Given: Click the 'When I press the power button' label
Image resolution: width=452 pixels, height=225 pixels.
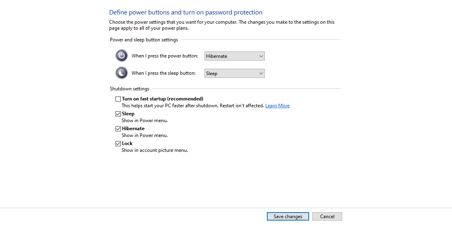Looking at the screenshot, I should 165,56.
